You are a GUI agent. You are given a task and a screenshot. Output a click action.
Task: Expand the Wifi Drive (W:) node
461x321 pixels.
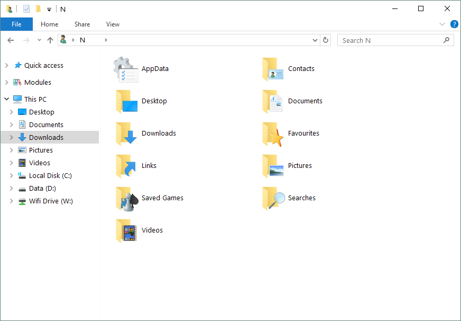coord(12,201)
